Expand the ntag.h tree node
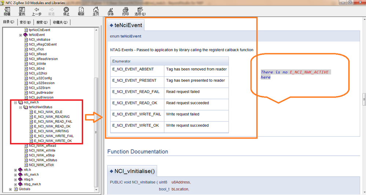366x195 pixels. [x=15, y=180]
